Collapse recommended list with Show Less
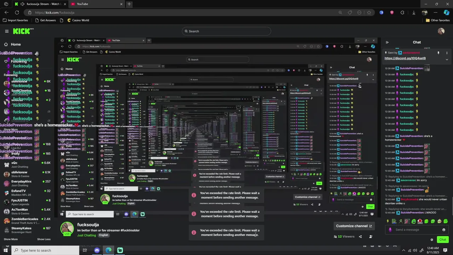The height and width of the screenshot is (255, 453). (x=44, y=239)
